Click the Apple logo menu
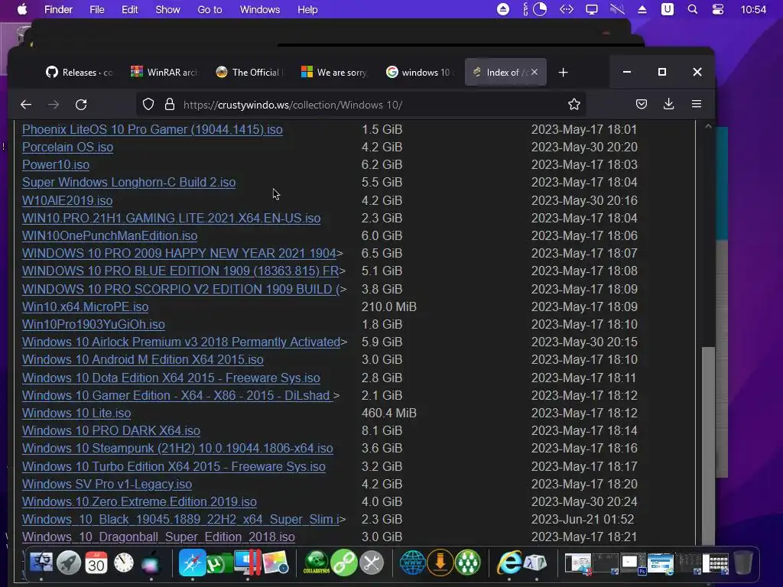Screen dimensions: 783x587 [x=22, y=9]
